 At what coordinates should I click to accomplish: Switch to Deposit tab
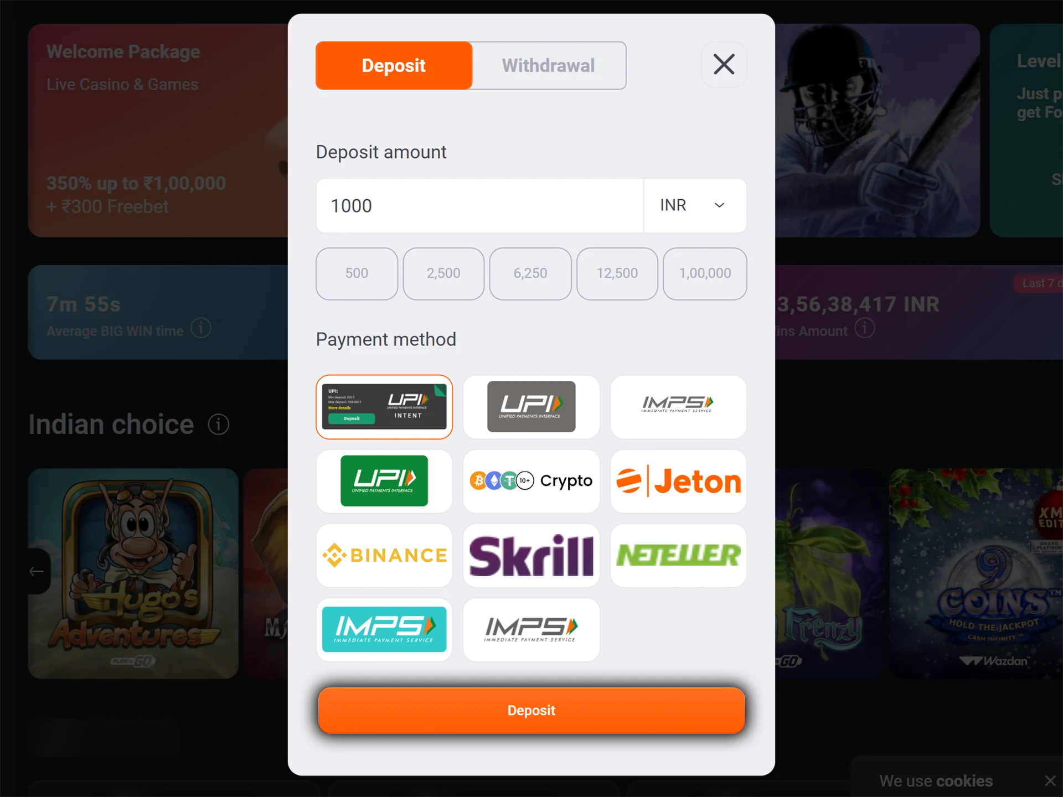coord(394,64)
